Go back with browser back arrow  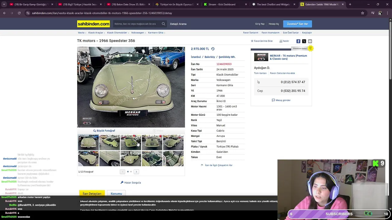coord(4,13)
